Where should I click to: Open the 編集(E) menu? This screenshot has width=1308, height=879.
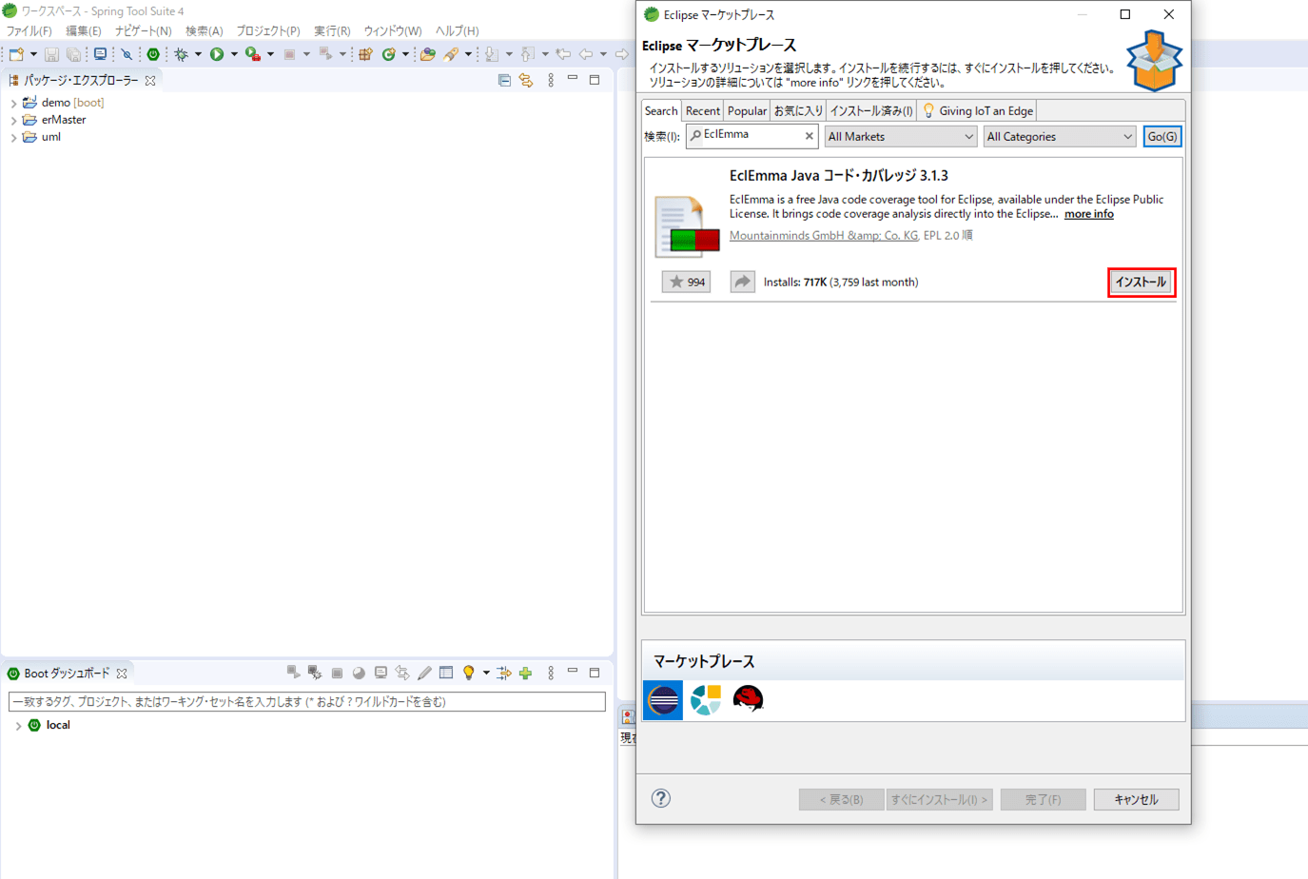84,31
